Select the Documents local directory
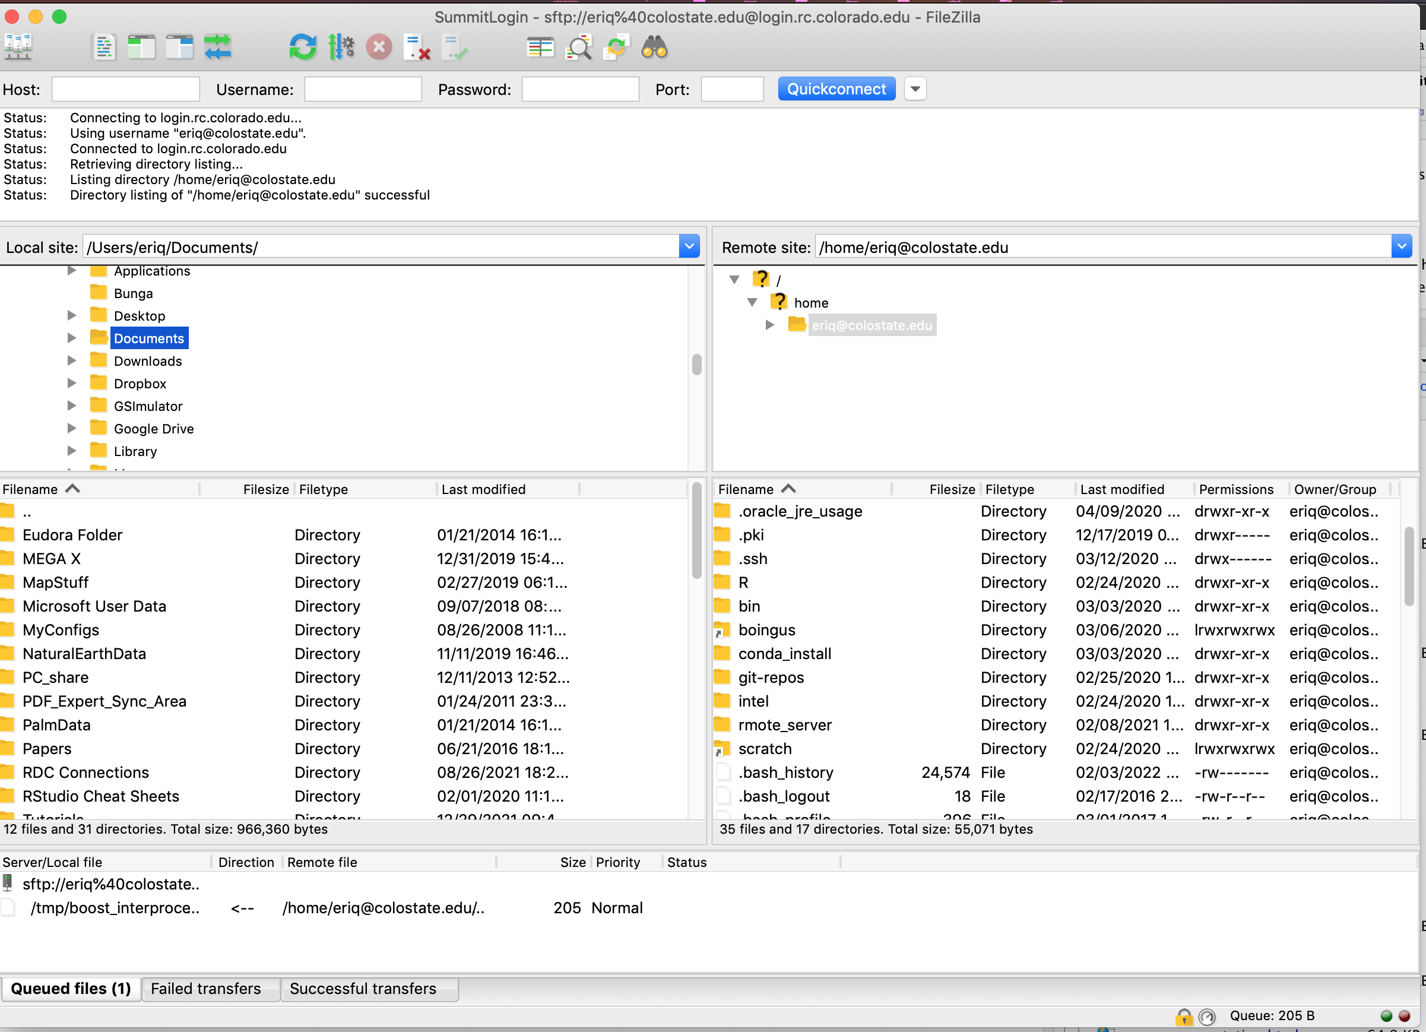The height and width of the screenshot is (1032, 1426). click(x=150, y=338)
